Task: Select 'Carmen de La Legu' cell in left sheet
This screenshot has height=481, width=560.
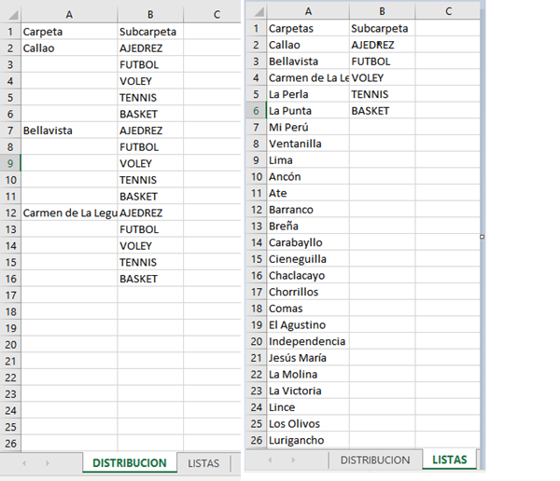Action: pyautogui.click(x=69, y=213)
